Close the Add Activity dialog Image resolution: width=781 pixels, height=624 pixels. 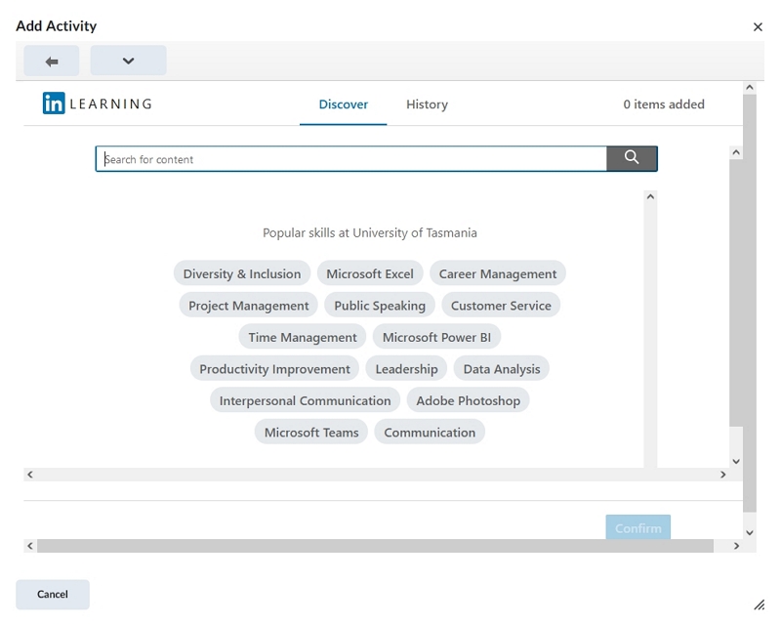click(758, 27)
